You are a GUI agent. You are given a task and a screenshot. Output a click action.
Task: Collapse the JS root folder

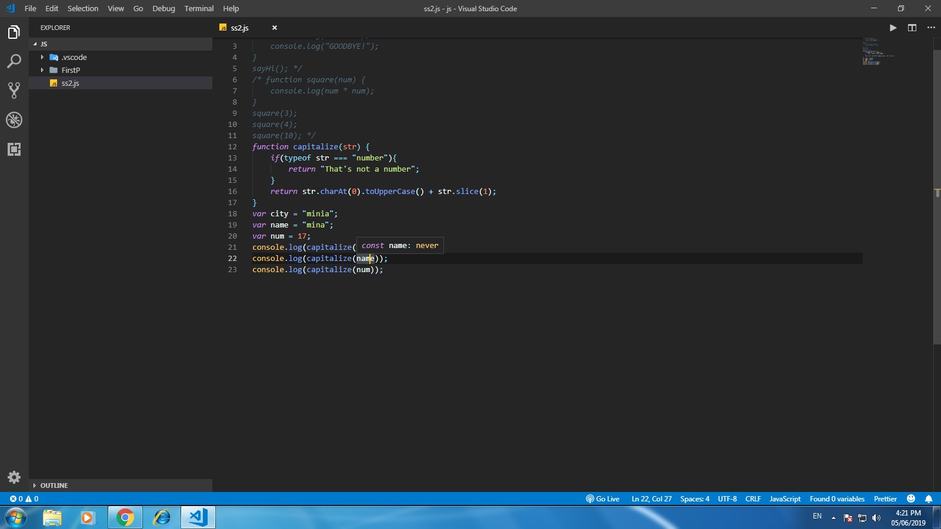tap(121, 44)
